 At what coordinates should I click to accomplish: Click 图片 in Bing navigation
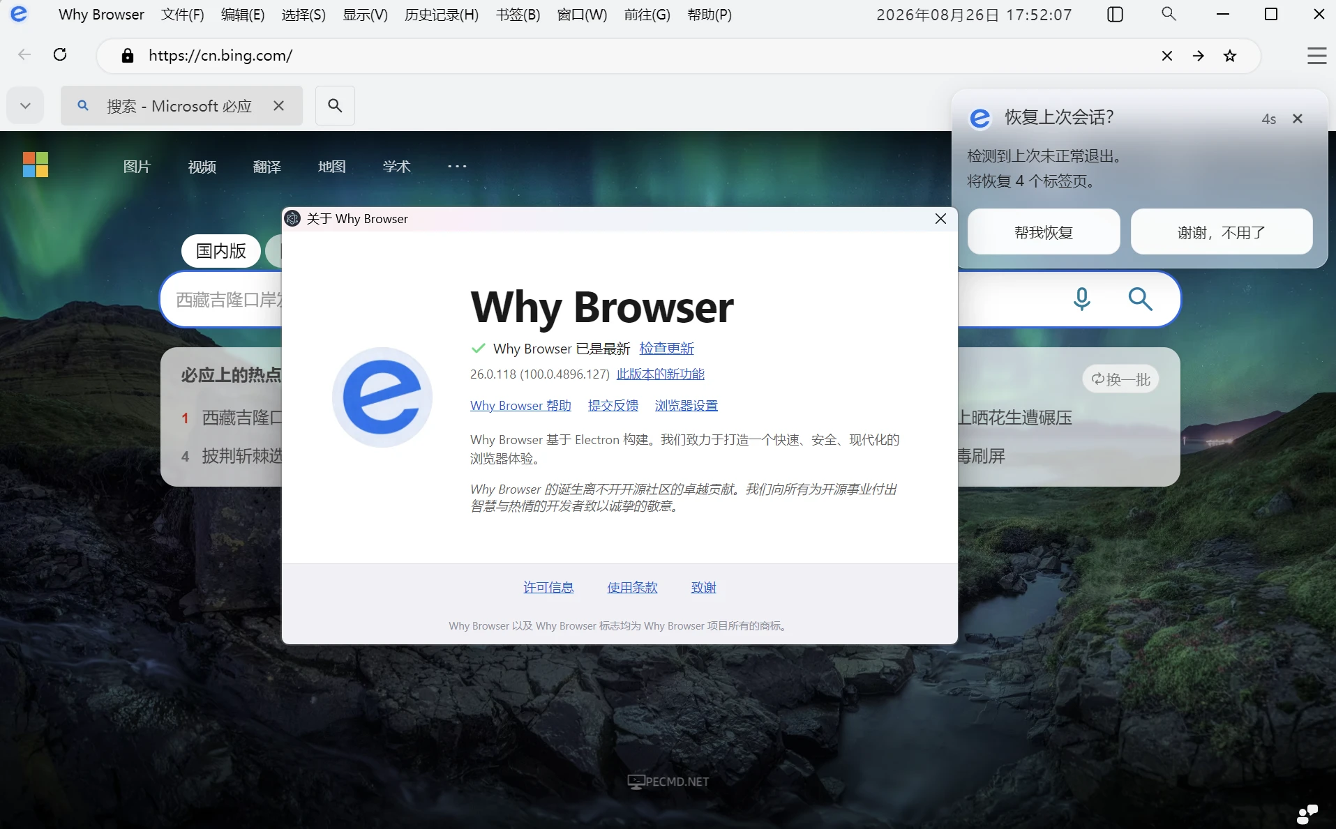(137, 167)
